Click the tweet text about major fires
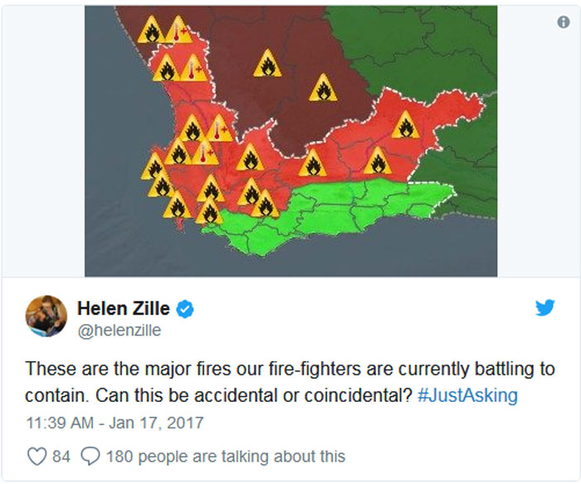This screenshot has width=581, height=484. tap(290, 382)
